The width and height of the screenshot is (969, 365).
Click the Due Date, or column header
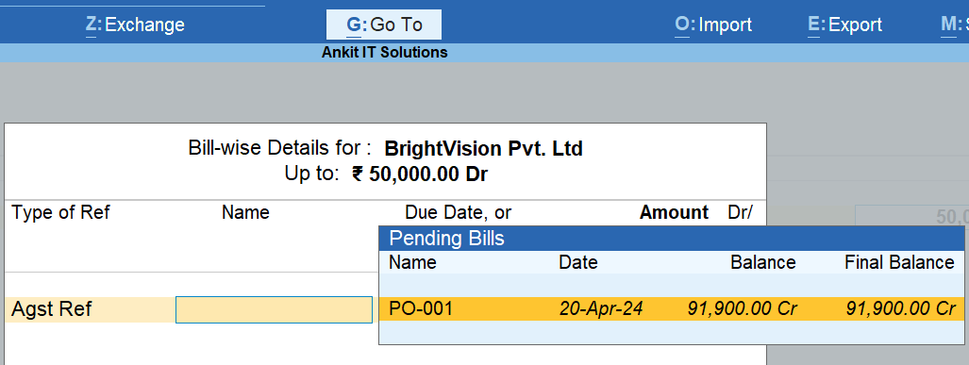458,212
